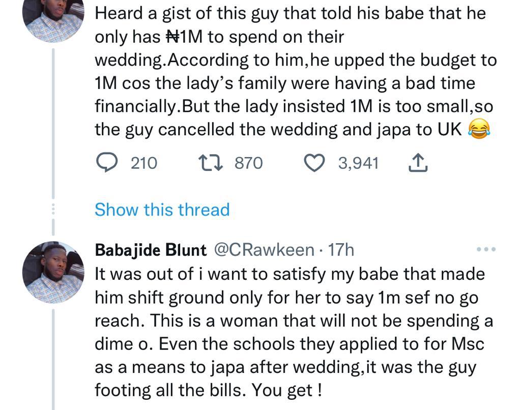Open the Babajide Blunt display name
The height and width of the screenshot is (410, 521).
click(151, 250)
